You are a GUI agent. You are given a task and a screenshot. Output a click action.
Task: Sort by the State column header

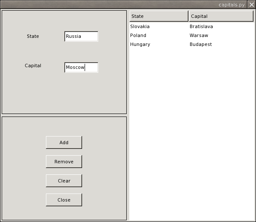158,16
